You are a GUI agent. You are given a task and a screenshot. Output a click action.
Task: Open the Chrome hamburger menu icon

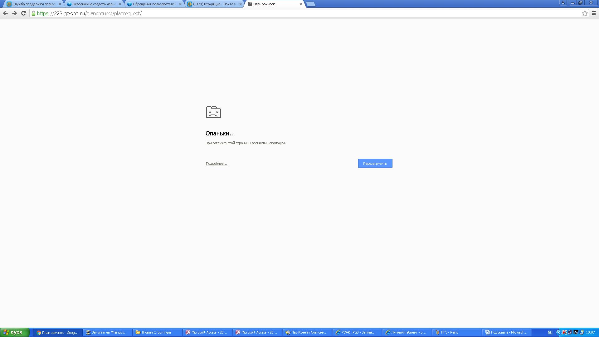tap(594, 13)
